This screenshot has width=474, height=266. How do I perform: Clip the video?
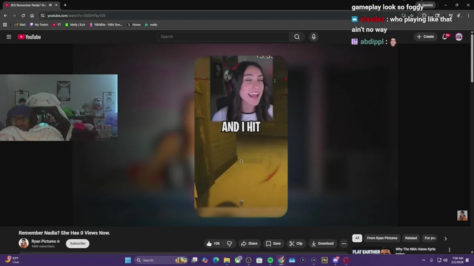coord(296,243)
